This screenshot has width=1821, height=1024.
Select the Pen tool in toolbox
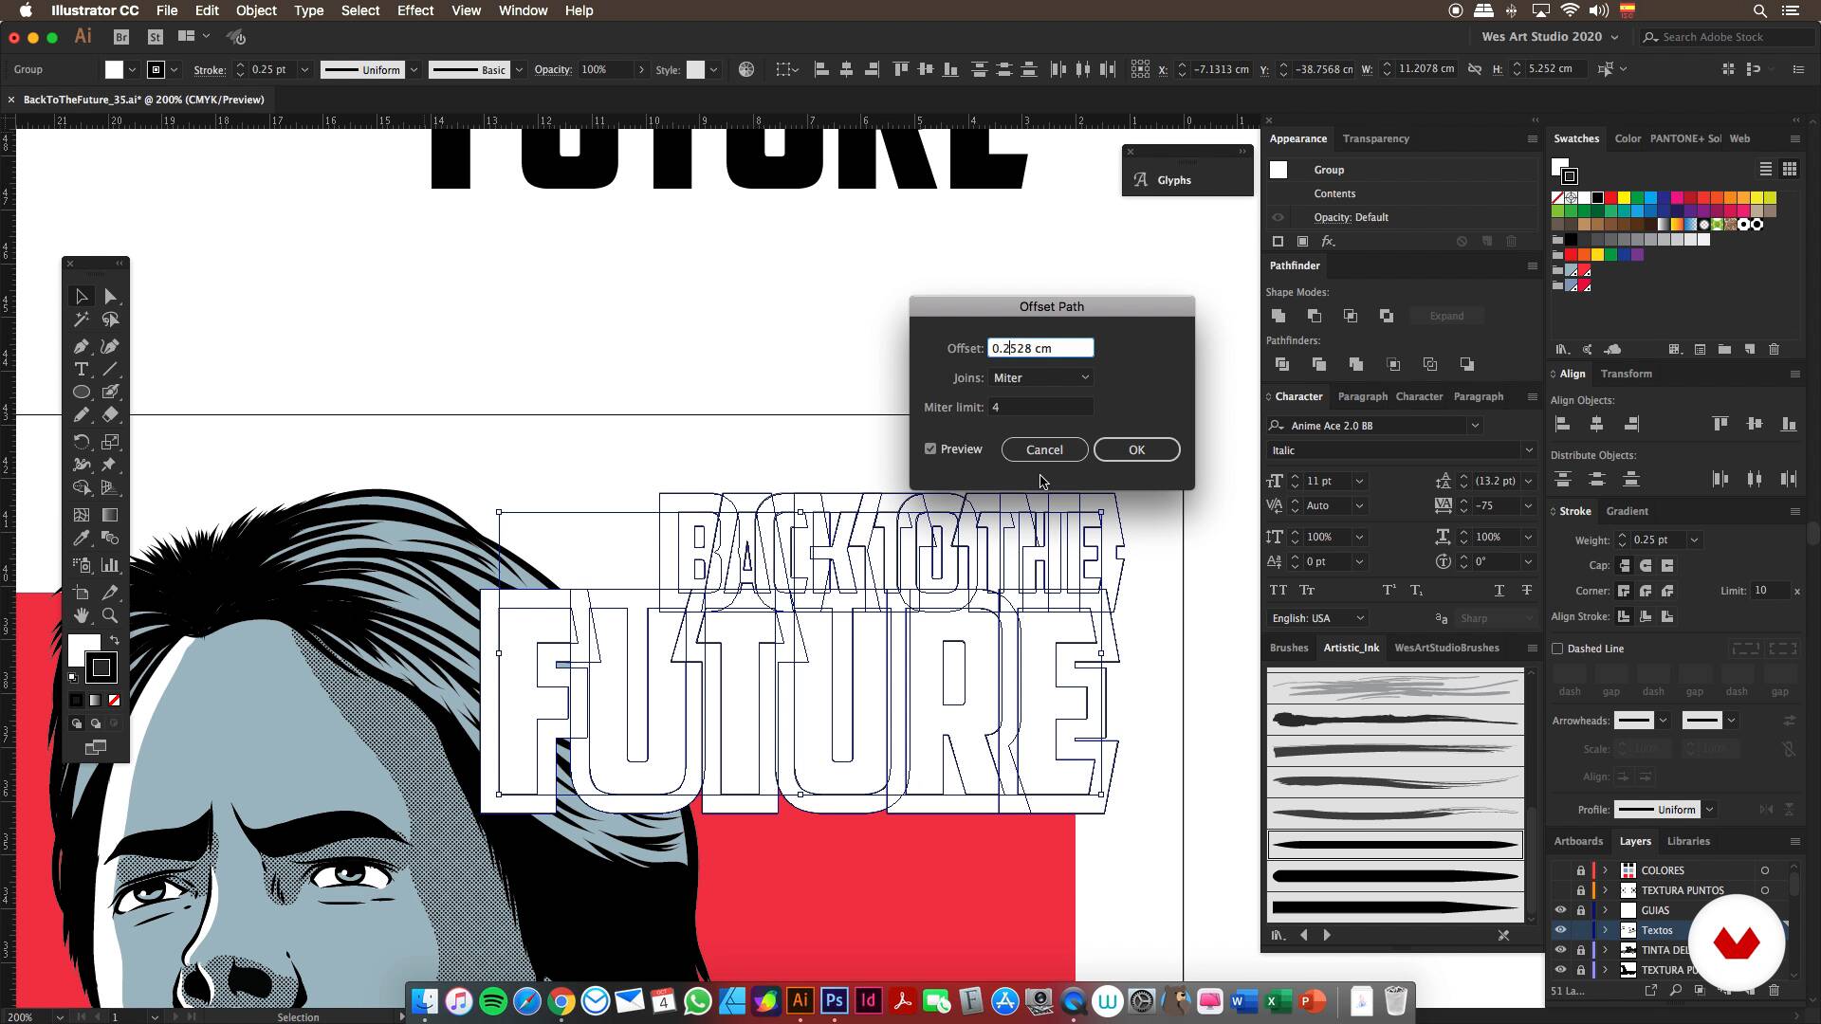point(82,347)
